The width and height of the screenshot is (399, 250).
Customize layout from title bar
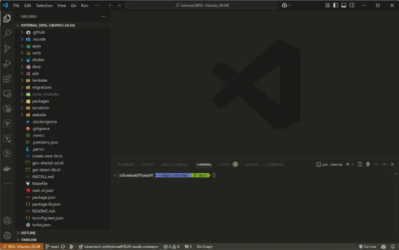(x=328, y=5)
